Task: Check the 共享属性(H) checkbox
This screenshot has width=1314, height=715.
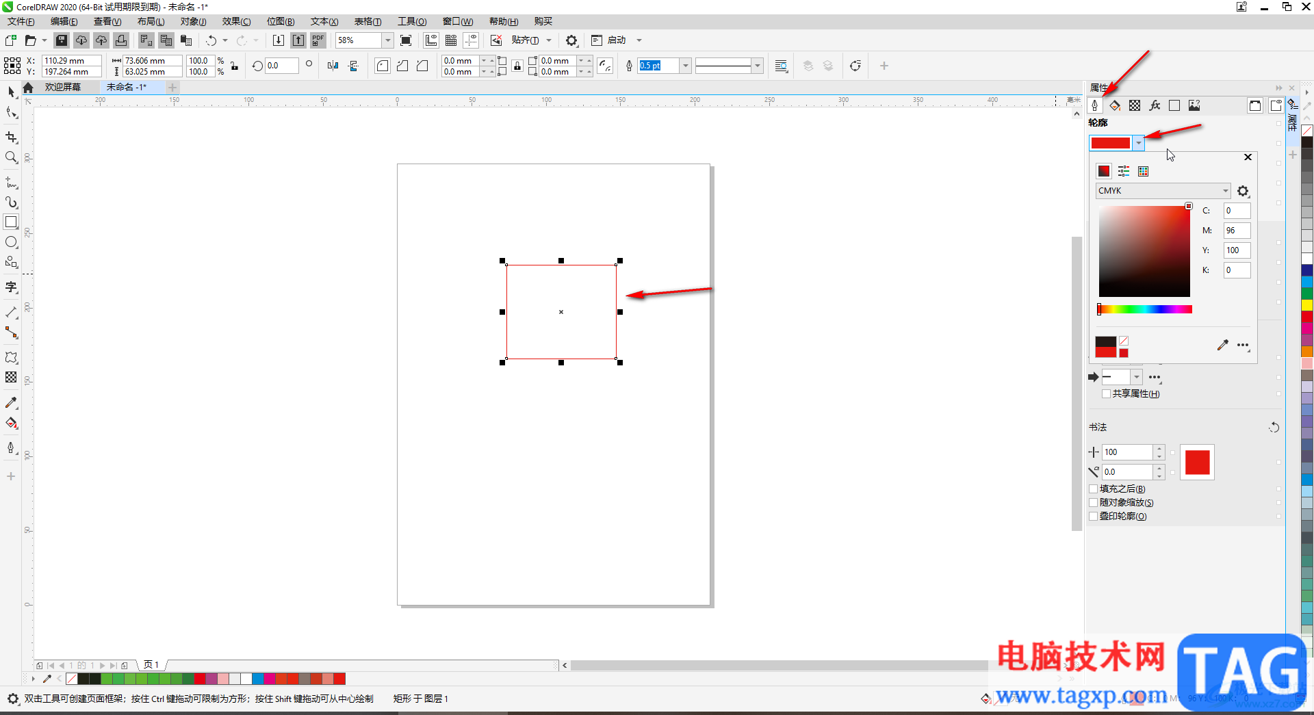Action: point(1106,394)
